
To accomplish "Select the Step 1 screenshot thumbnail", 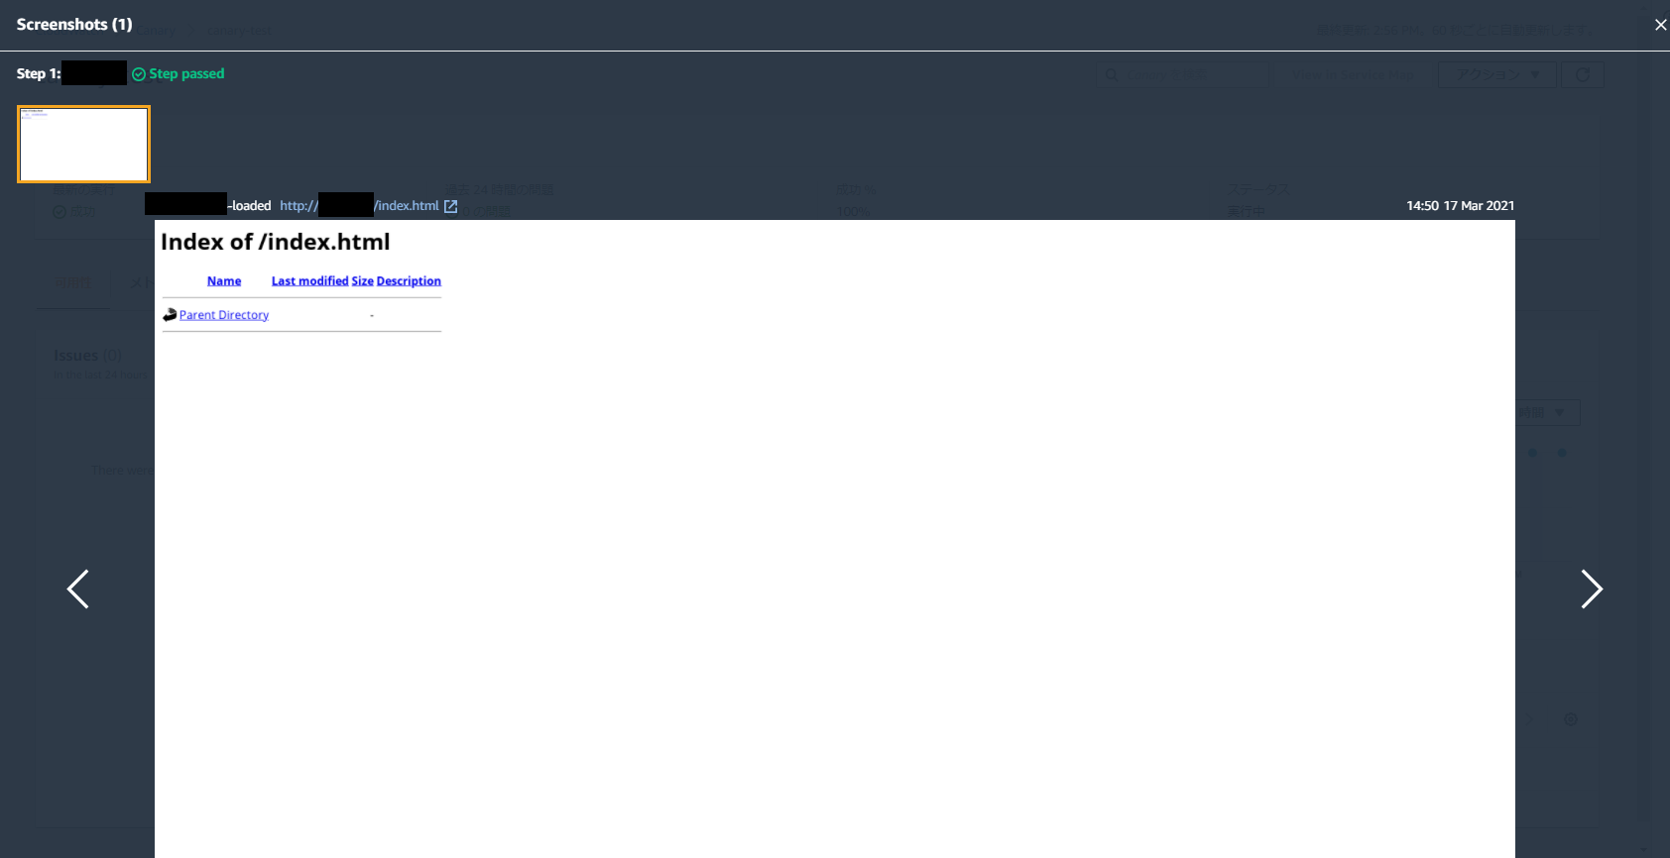I will tap(83, 144).
